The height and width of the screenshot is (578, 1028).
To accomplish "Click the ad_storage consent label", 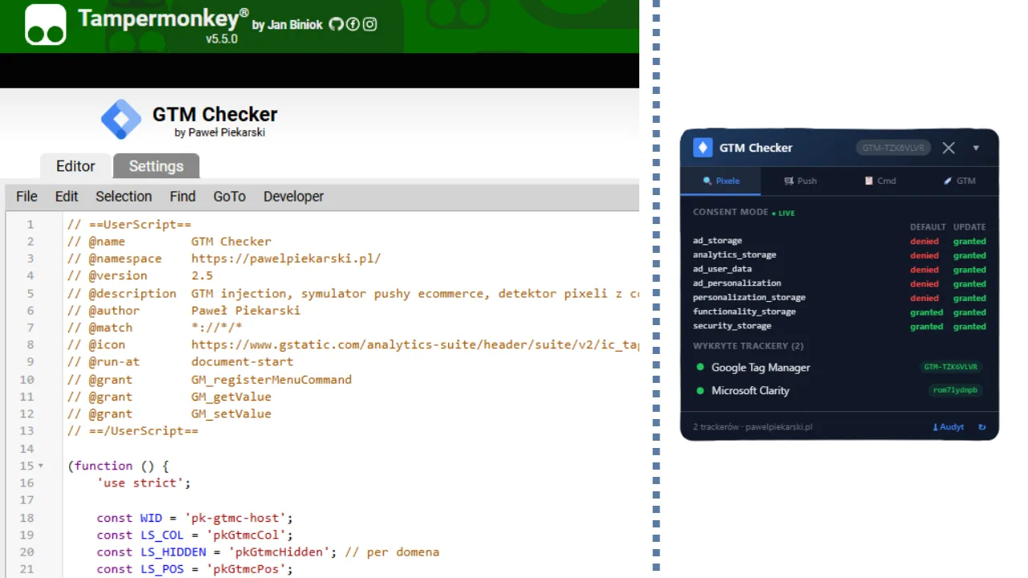I will tap(717, 241).
